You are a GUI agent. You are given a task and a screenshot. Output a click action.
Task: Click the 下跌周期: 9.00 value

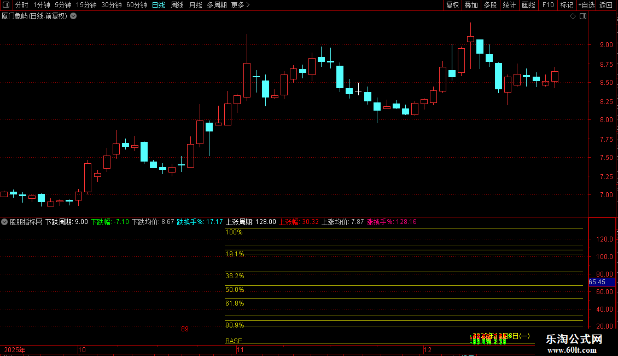(x=67, y=222)
